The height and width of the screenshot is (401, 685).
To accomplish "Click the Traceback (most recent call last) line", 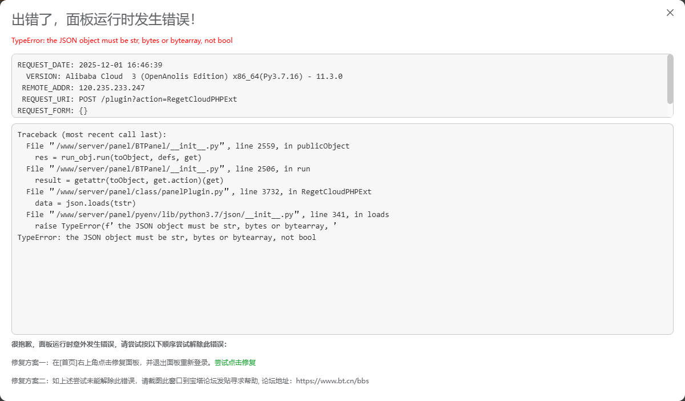I will click(x=92, y=135).
